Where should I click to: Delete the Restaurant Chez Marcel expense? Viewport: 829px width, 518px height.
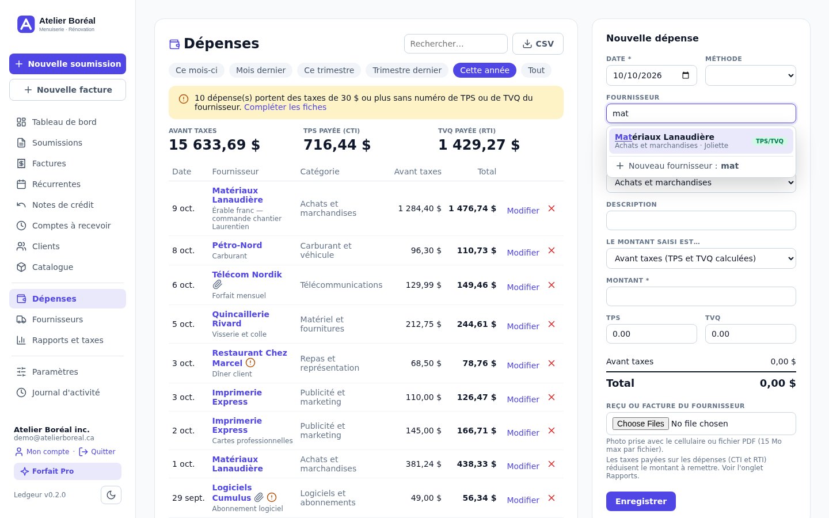tap(552, 363)
